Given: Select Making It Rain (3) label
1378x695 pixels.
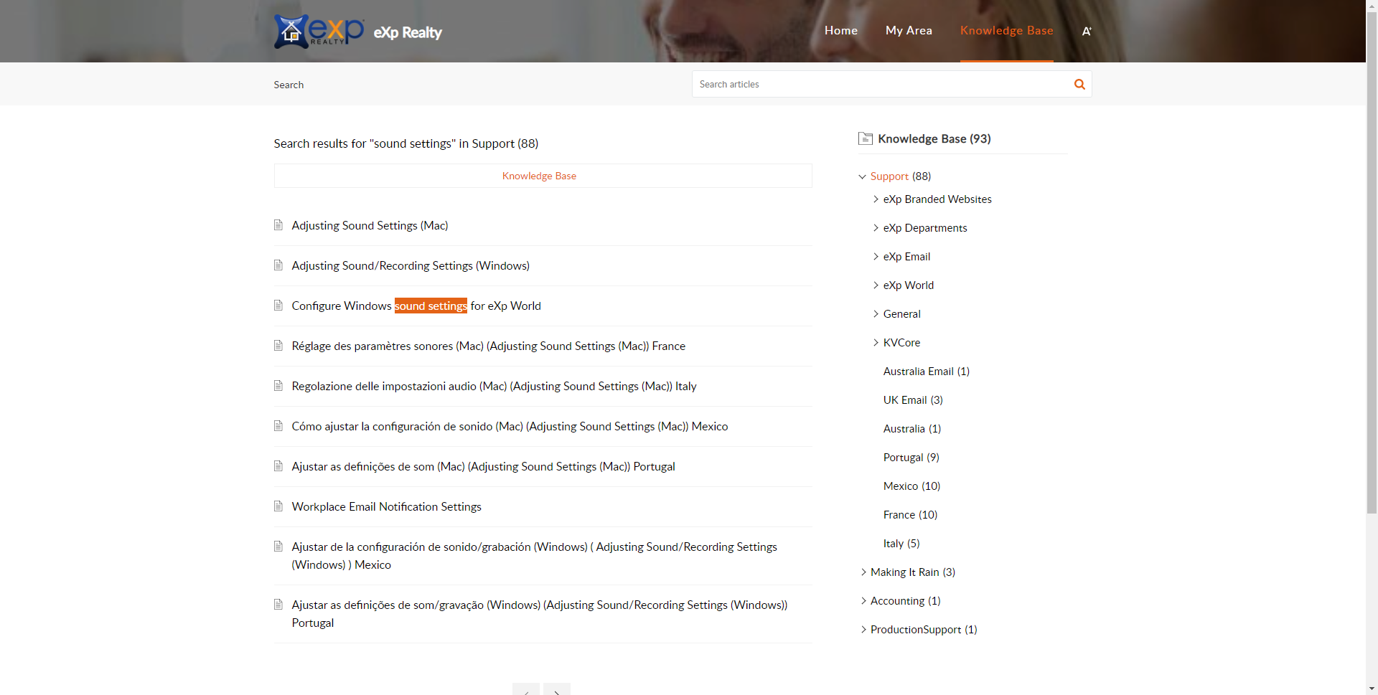Looking at the screenshot, I should (912, 572).
